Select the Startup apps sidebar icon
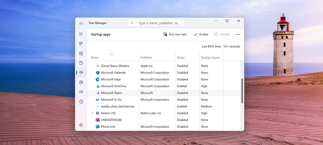This screenshot has height=145, width=323. [81, 73]
